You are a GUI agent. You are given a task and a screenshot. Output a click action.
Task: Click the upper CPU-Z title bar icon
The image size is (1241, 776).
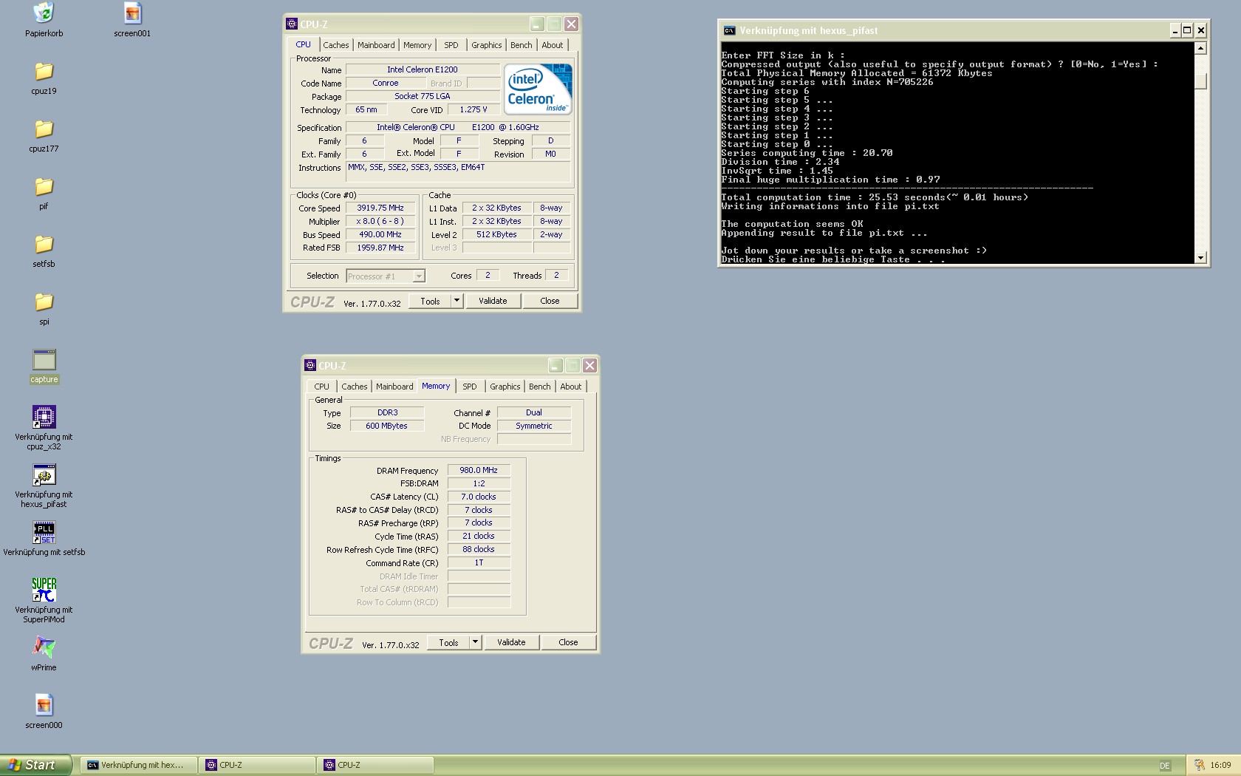pyautogui.click(x=292, y=24)
